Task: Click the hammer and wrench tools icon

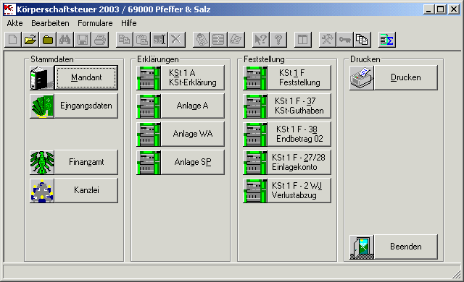Action: [x=327, y=40]
